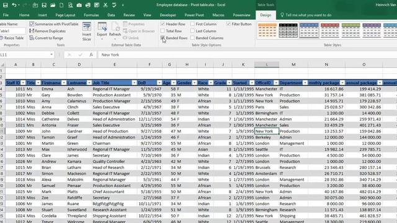The image size is (397, 223).
Task: Click the Brussels office cell
Action: pos(267,167)
